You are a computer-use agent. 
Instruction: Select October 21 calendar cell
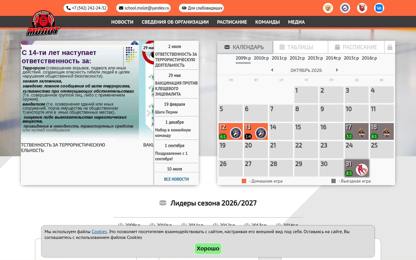coord(281,150)
